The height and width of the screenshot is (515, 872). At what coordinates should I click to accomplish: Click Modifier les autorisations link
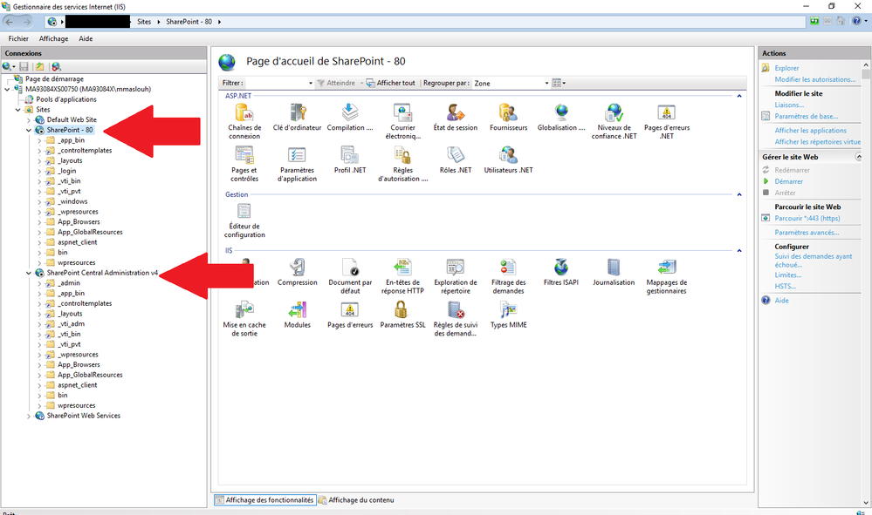[814, 80]
